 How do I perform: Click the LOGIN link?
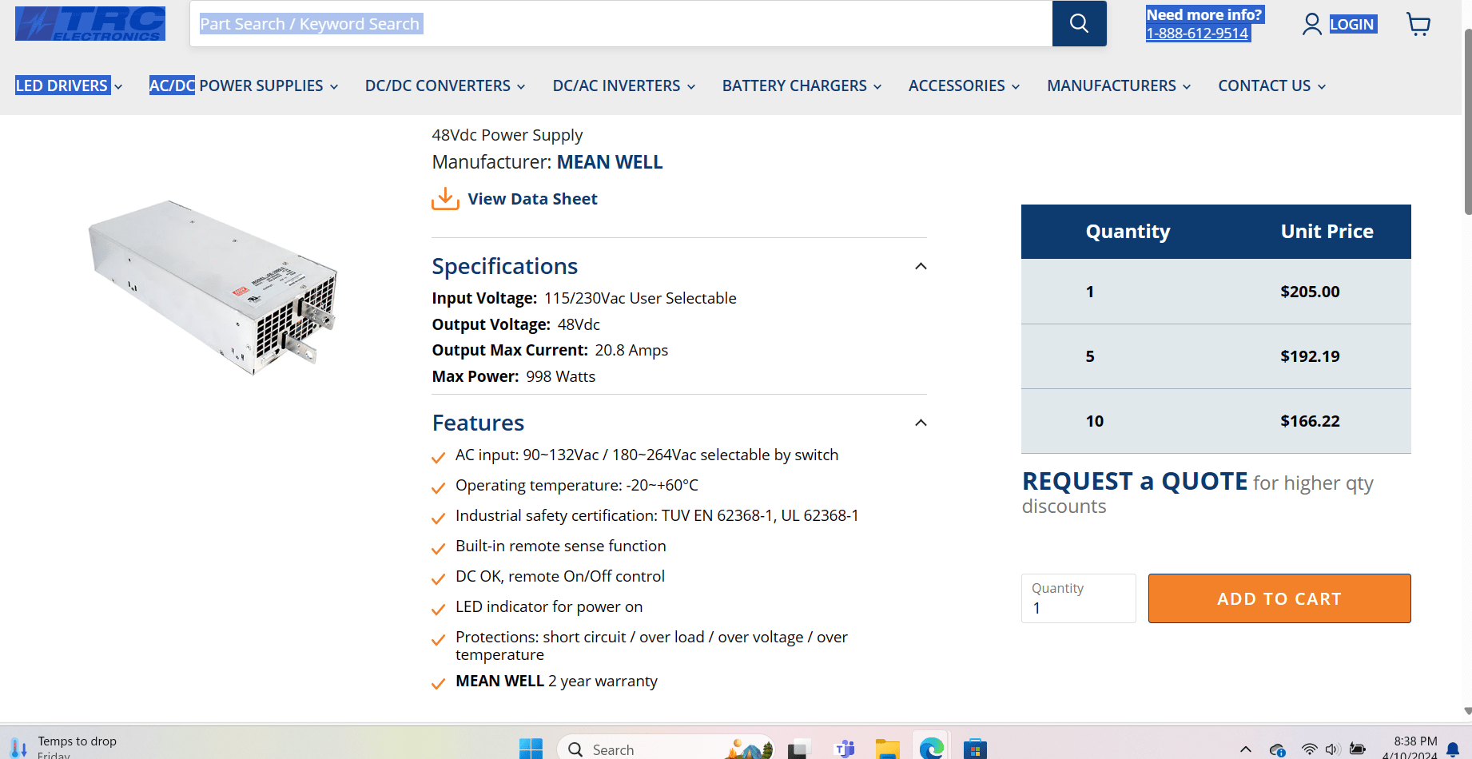click(x=1351, y=24)
